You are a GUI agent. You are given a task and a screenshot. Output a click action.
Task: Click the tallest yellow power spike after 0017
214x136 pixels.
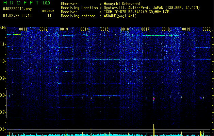pyautogui.click(x=154, y=130)
